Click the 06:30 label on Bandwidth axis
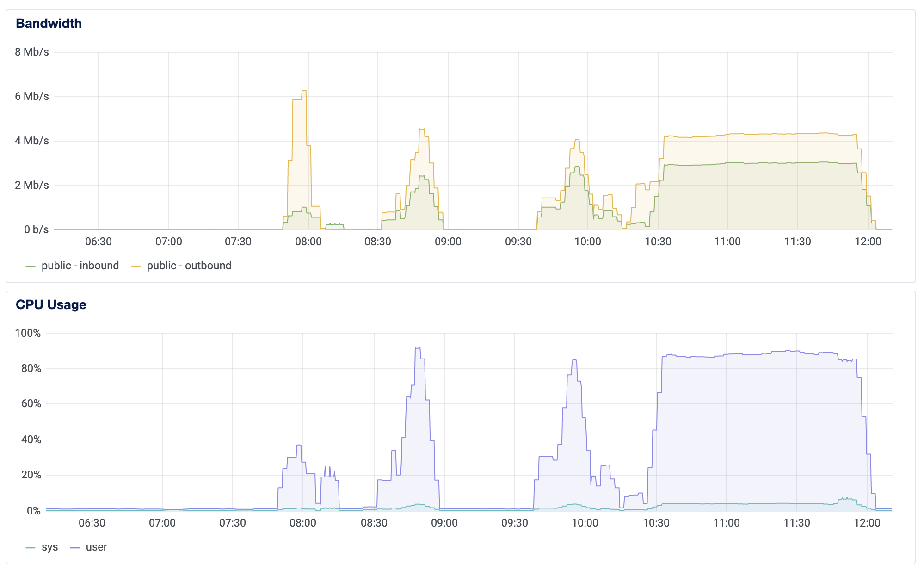 pos(98,242)
